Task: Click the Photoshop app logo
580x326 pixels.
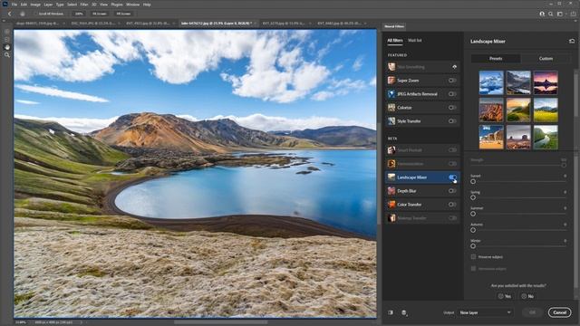Action: 5,4
